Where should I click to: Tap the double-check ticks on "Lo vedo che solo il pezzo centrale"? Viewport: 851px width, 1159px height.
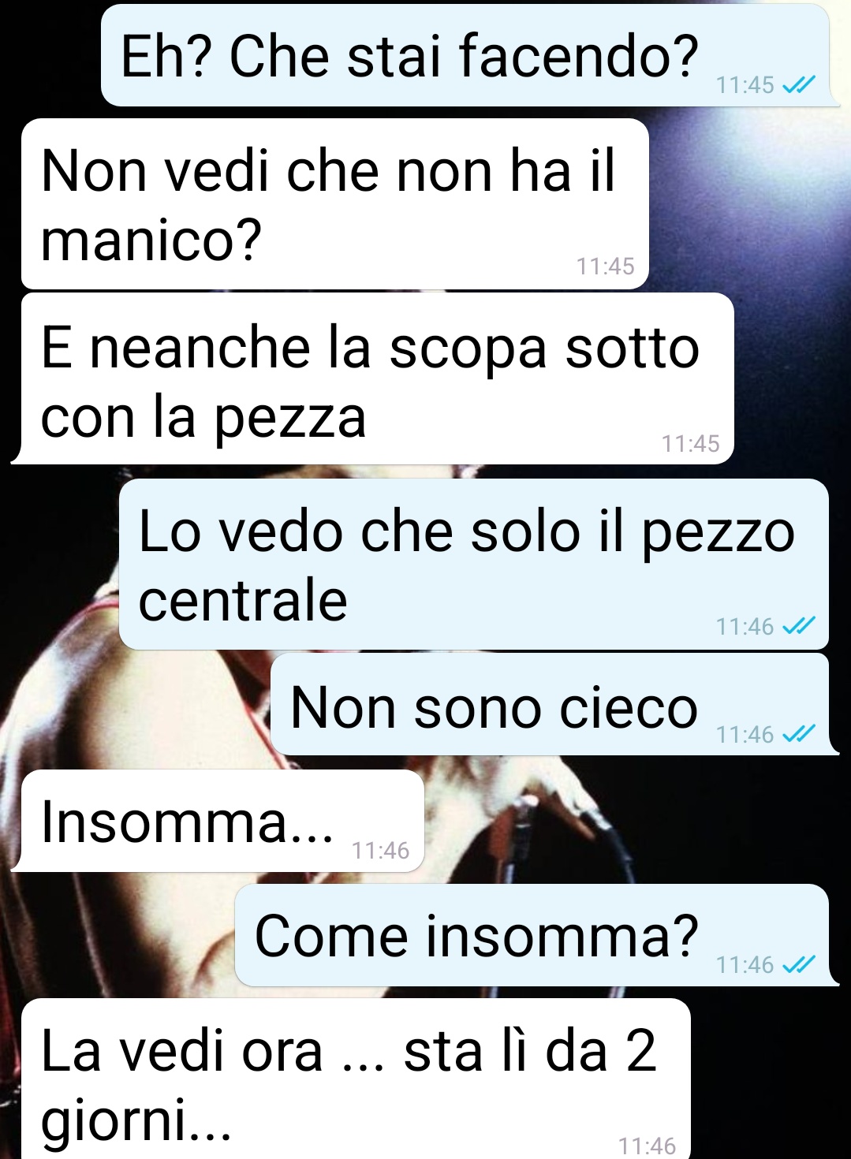click(x=798, y=626)
